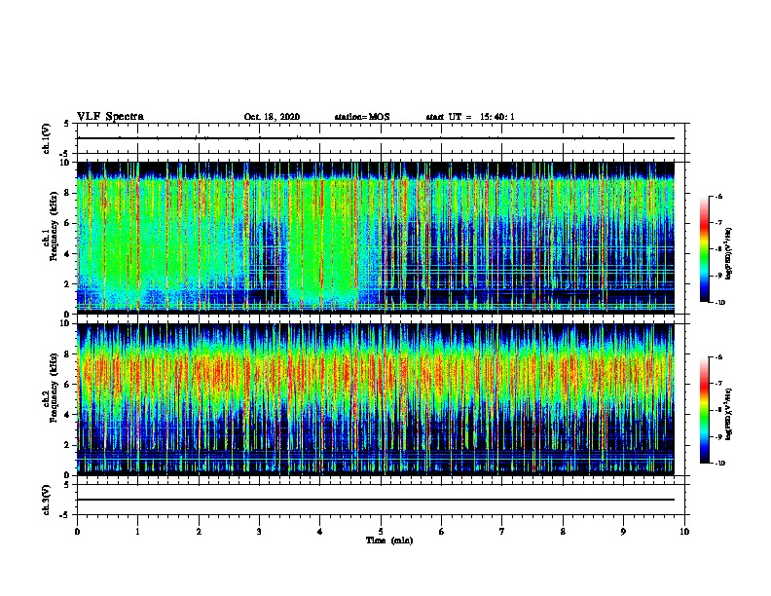This screenshot has width=771, height=596.
Task: Click the "2" kHz tick on ch.2 axis
Action: coord(68,445)
